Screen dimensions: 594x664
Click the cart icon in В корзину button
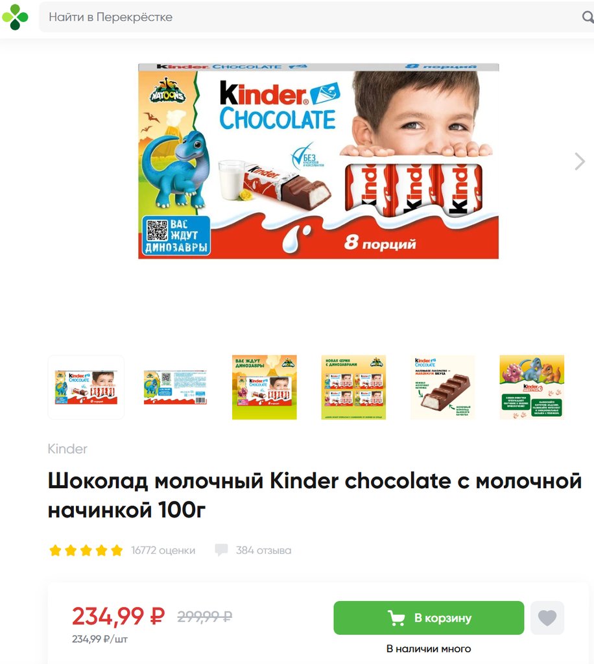396,618
